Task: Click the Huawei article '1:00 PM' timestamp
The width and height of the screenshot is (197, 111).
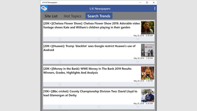Action: [150, 58]
